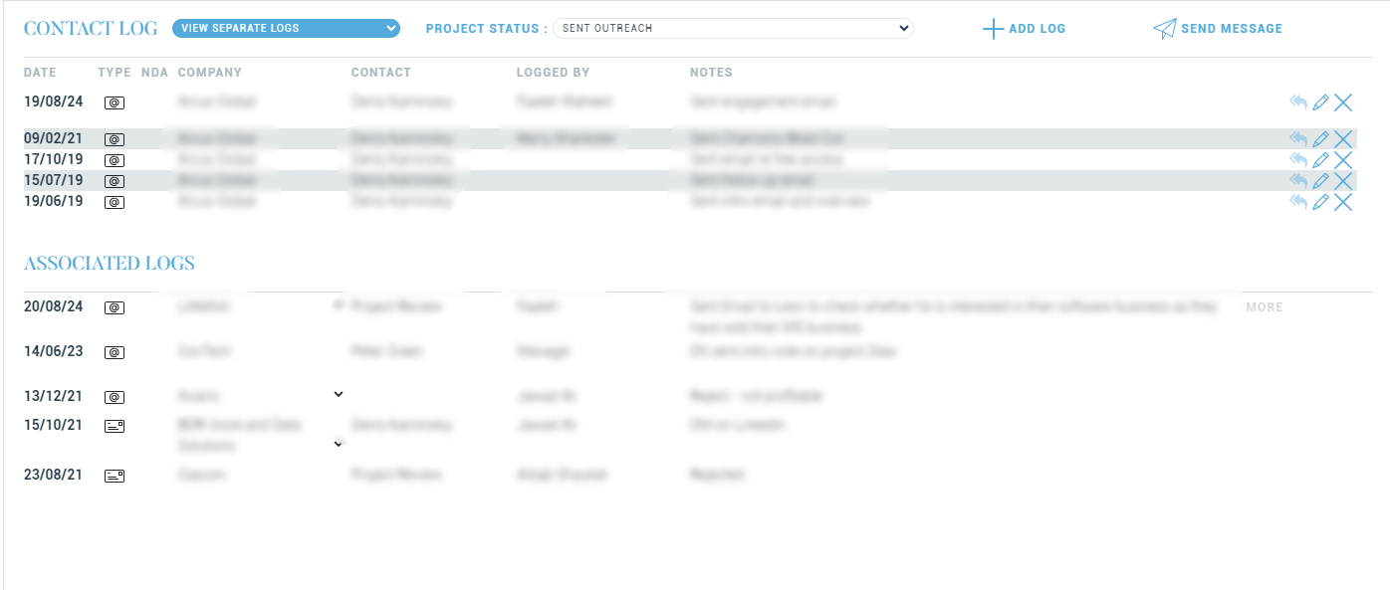The image size is (1390, 590).
Task: Click the email type icon for 19/06/19
Action: click(115, 202)
